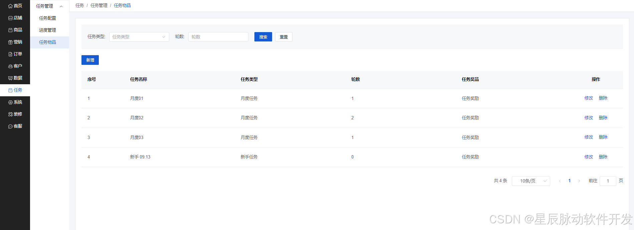Click the 月度03 task name cell

[137, 137]
